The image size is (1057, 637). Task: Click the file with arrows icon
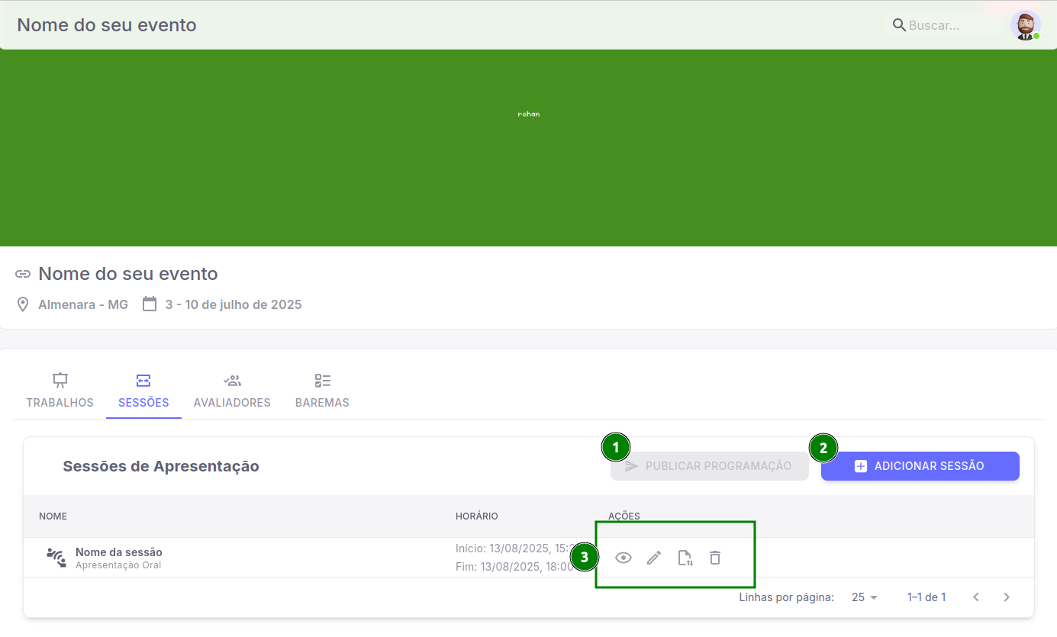pyautogui.click(x=685, y=558)
